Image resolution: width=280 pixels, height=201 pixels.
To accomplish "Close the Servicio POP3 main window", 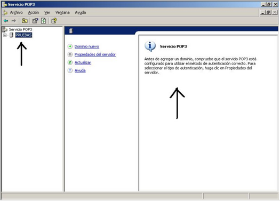I will [x=276, y=4].
